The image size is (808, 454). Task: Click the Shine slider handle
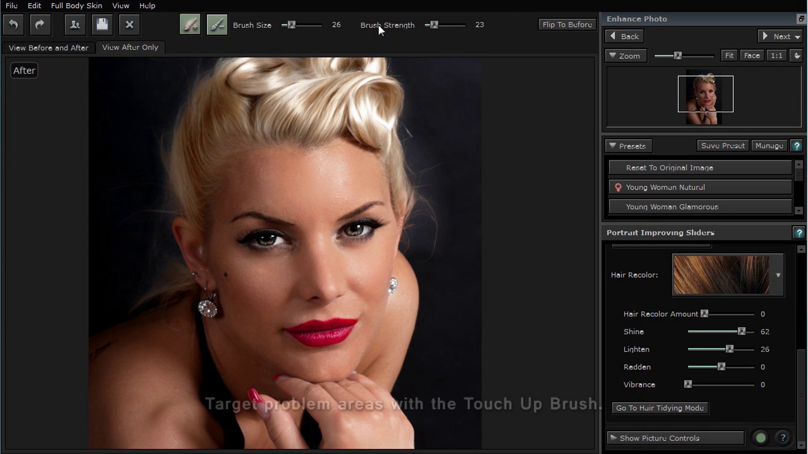[741, 332]
